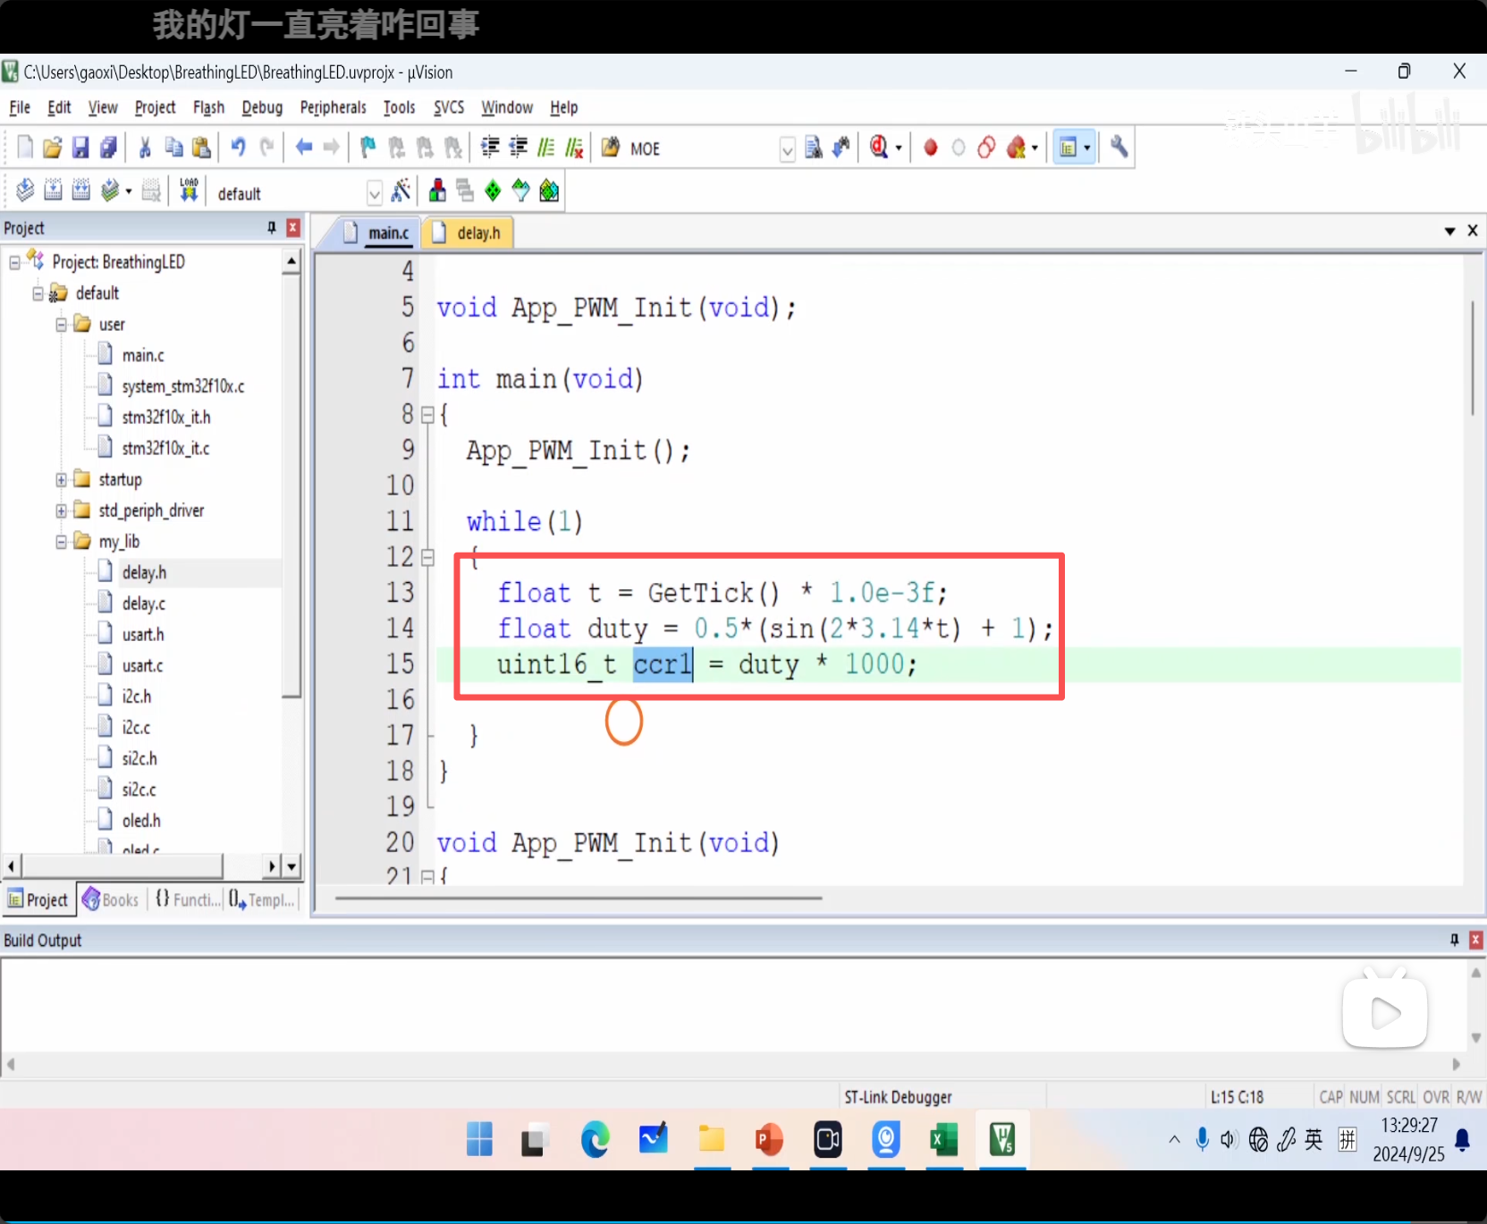The height and width of the screenshot is (1224, 1487).
Task: Close the active editor tab with X
Action: click(x=1473, y=231)
